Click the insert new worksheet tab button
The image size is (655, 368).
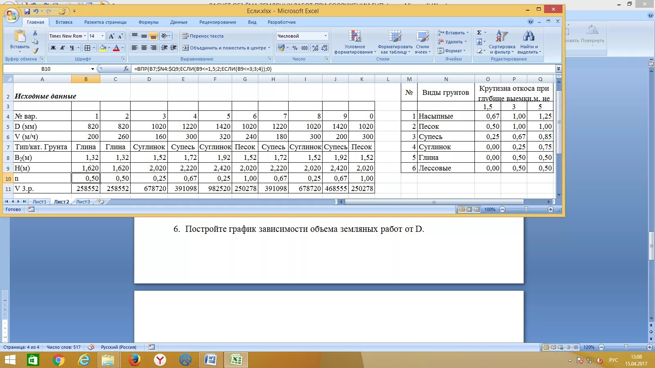101,202
